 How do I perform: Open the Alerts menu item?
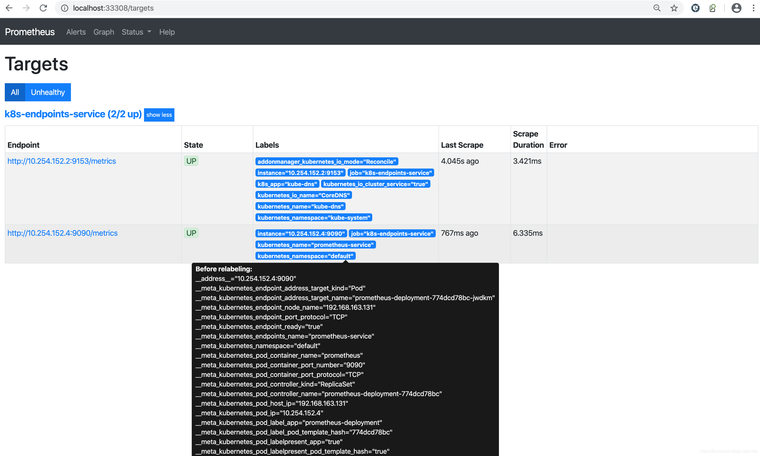pos(76,32)
